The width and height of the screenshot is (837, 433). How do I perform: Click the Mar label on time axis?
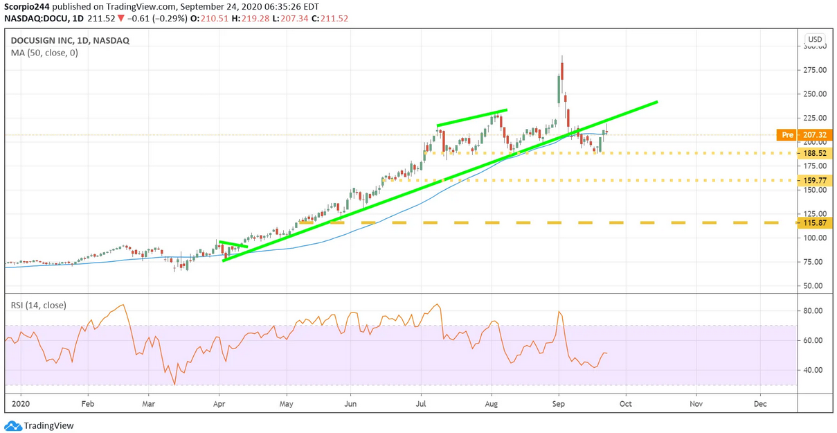pos(148,403)
